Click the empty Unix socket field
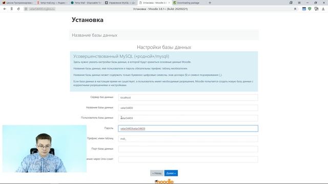Image resolution: width=328 pixels, height=184 pixels. coord(188,159)
